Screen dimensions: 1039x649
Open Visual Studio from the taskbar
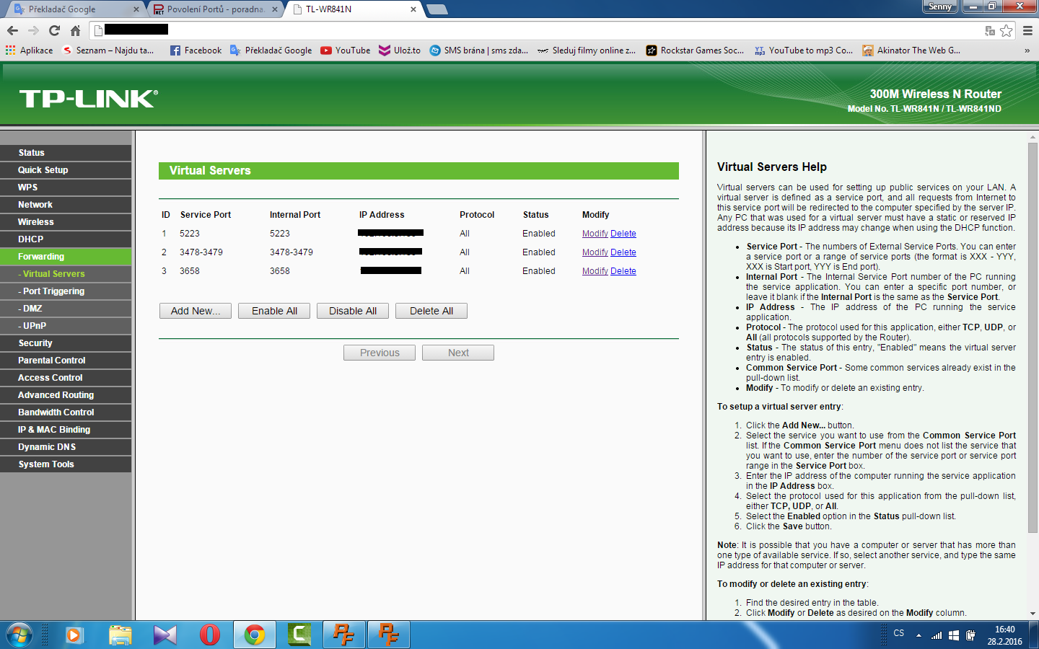tap(165, 635)
